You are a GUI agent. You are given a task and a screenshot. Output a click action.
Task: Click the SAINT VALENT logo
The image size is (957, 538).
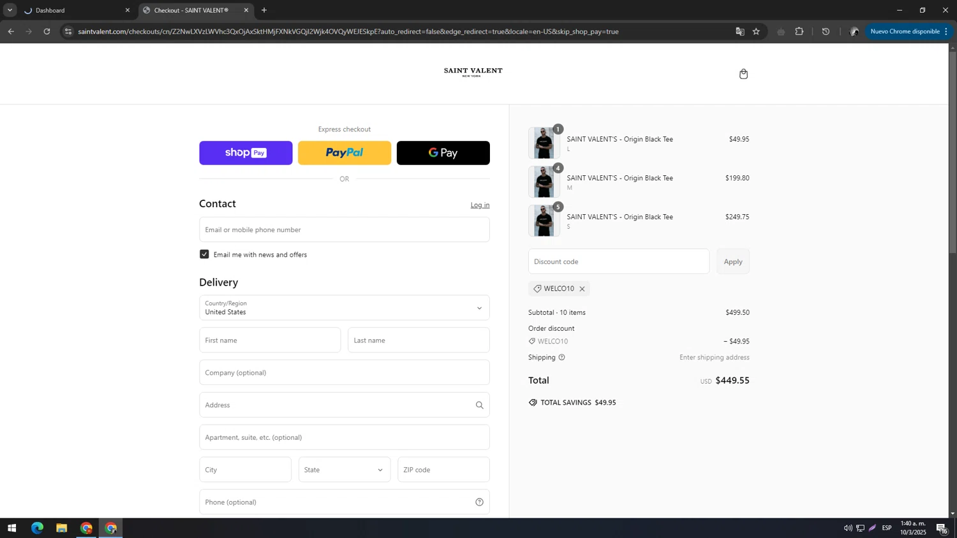tap(473, 72)
